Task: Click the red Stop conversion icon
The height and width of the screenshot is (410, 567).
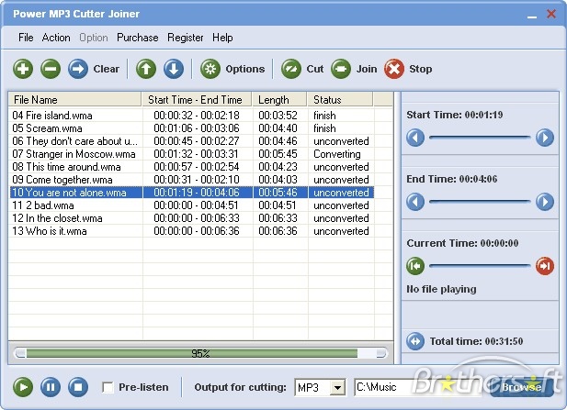Action: point(394,69)
